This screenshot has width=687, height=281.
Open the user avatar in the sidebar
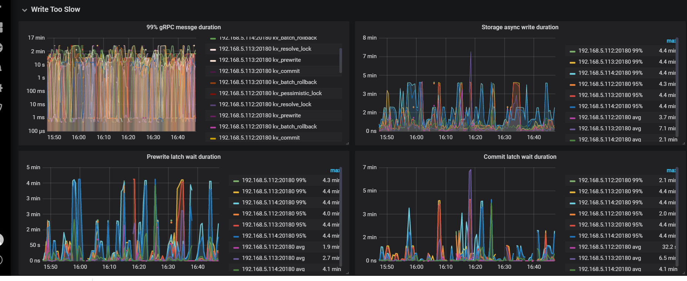1,240
